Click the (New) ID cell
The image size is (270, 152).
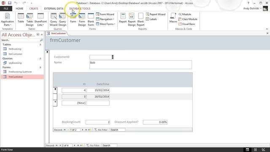point(74,103)
